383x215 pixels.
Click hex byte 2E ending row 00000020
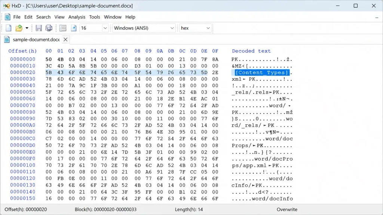[x=215, y=72]
